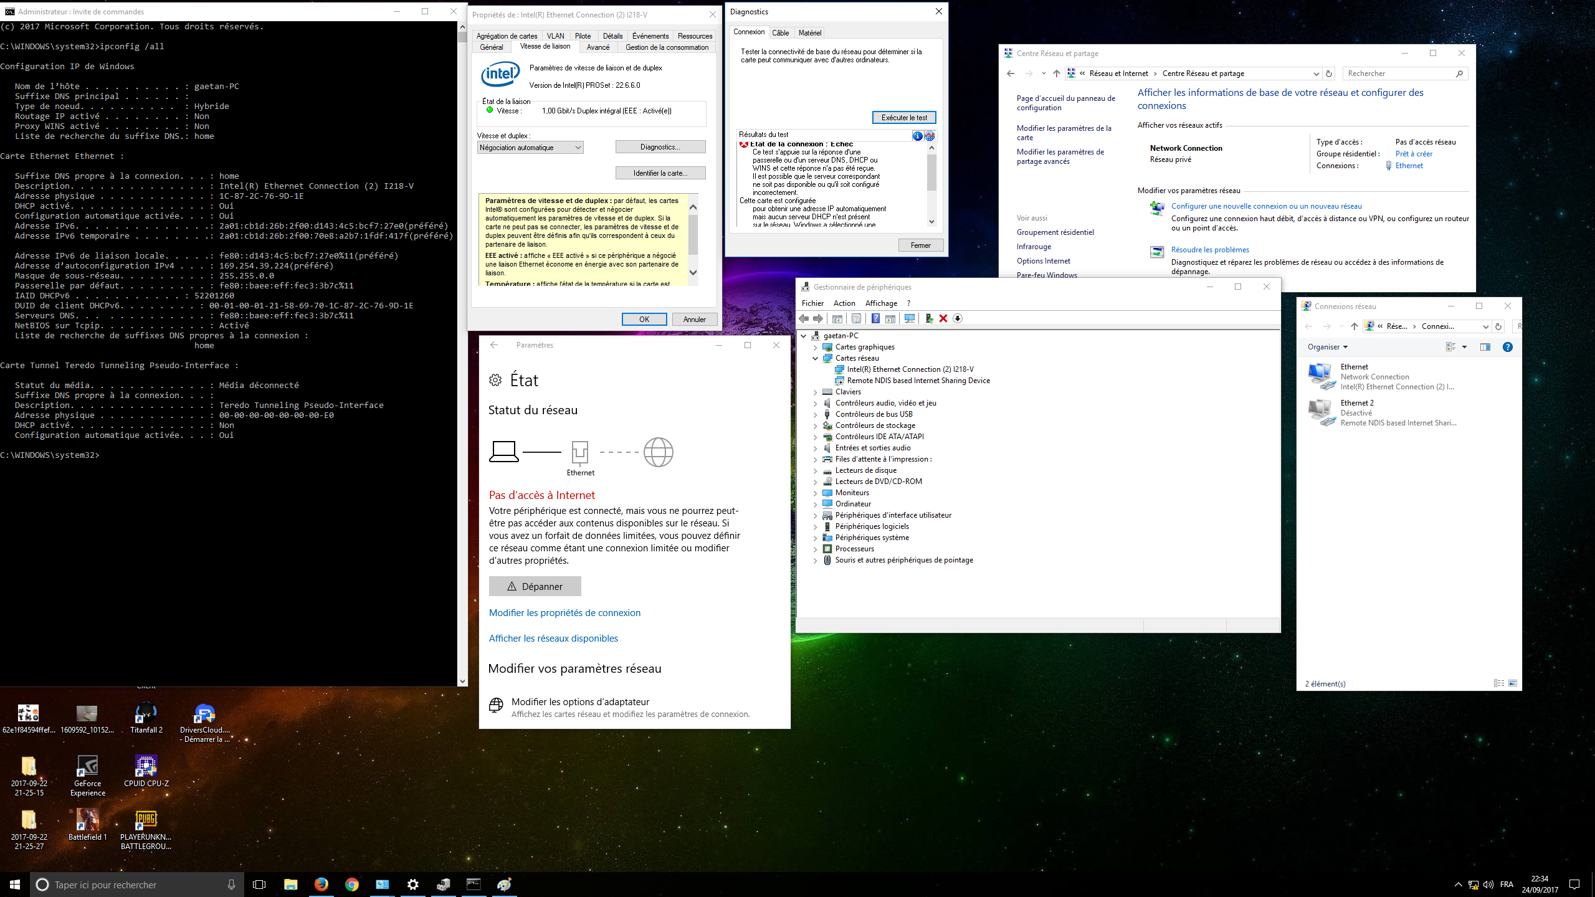Expand the Cartes graphiques tree node

[x=815, y=347]
